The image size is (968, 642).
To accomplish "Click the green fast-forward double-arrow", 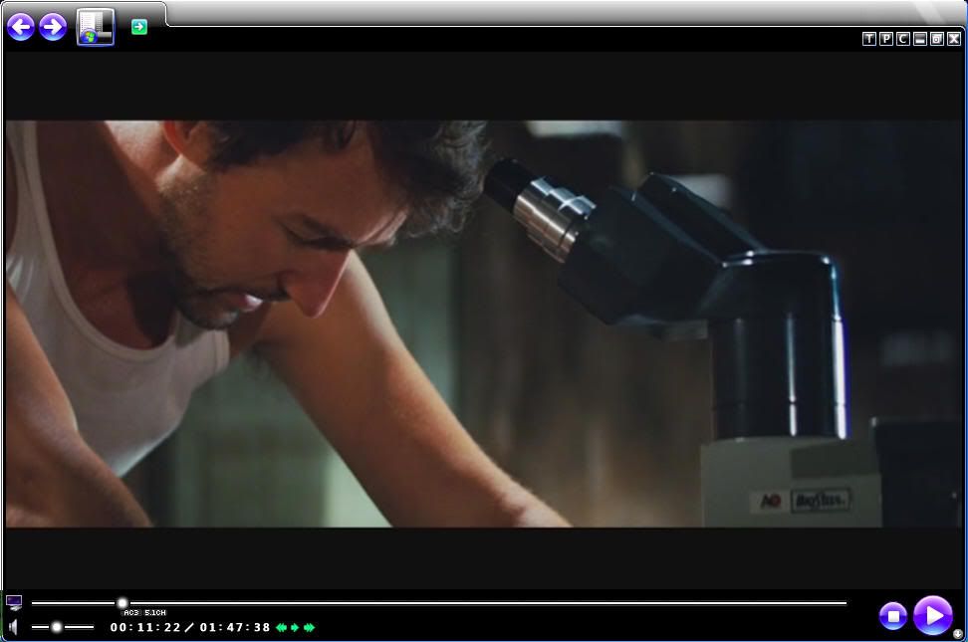I will pos(309,627).
